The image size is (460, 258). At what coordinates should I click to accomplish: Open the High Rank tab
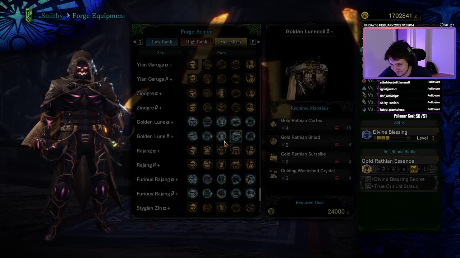[197, 42]
